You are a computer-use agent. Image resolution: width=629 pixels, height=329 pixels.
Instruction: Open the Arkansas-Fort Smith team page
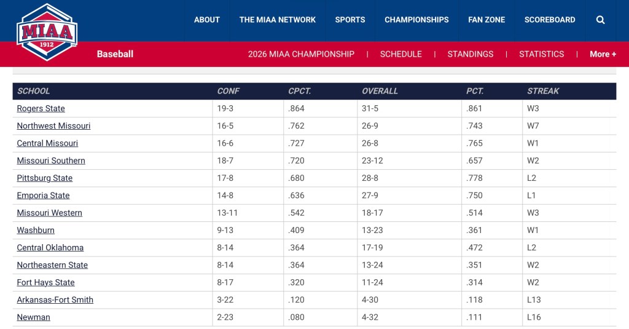[55, 300]
